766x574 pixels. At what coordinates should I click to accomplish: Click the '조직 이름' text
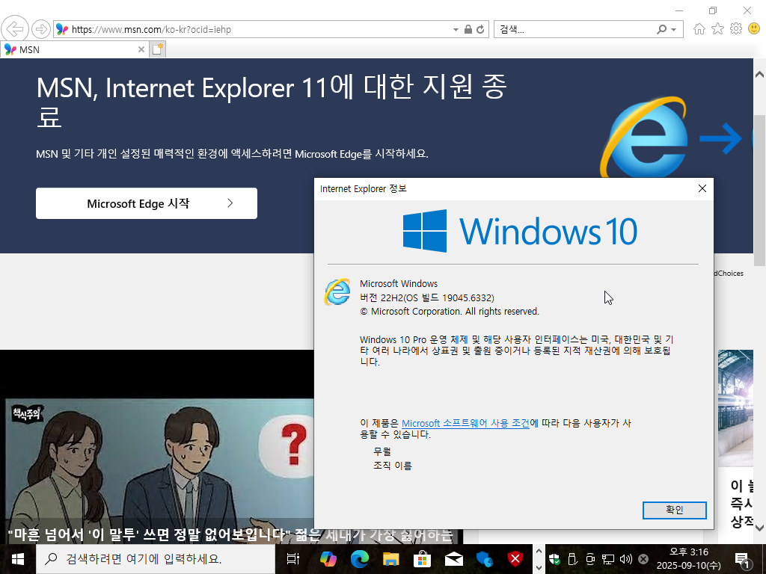coord(392,466)
